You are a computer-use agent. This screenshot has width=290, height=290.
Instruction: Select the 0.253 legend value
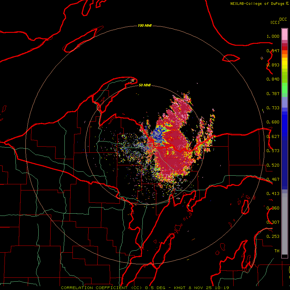273,237
